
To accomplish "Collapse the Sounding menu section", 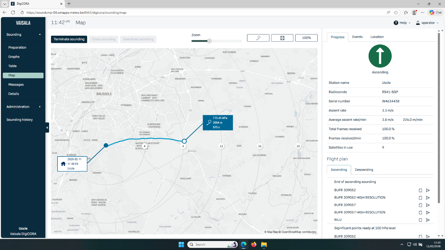I will tap(23, 34).
